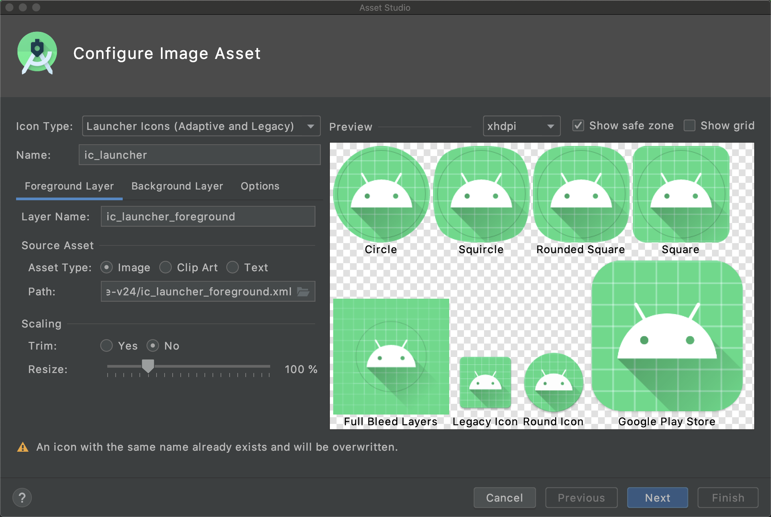Image resolution: width=771 pixels, height=517 pixels.
Task: Click the yellow warning triangle icon
Action: click(23, 447)
